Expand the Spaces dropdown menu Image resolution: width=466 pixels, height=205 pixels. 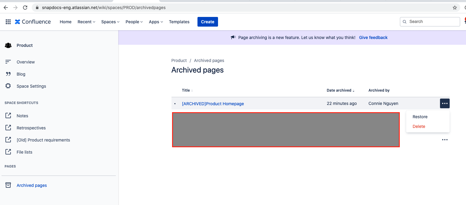pyautogui.click(x=110, y=22)
